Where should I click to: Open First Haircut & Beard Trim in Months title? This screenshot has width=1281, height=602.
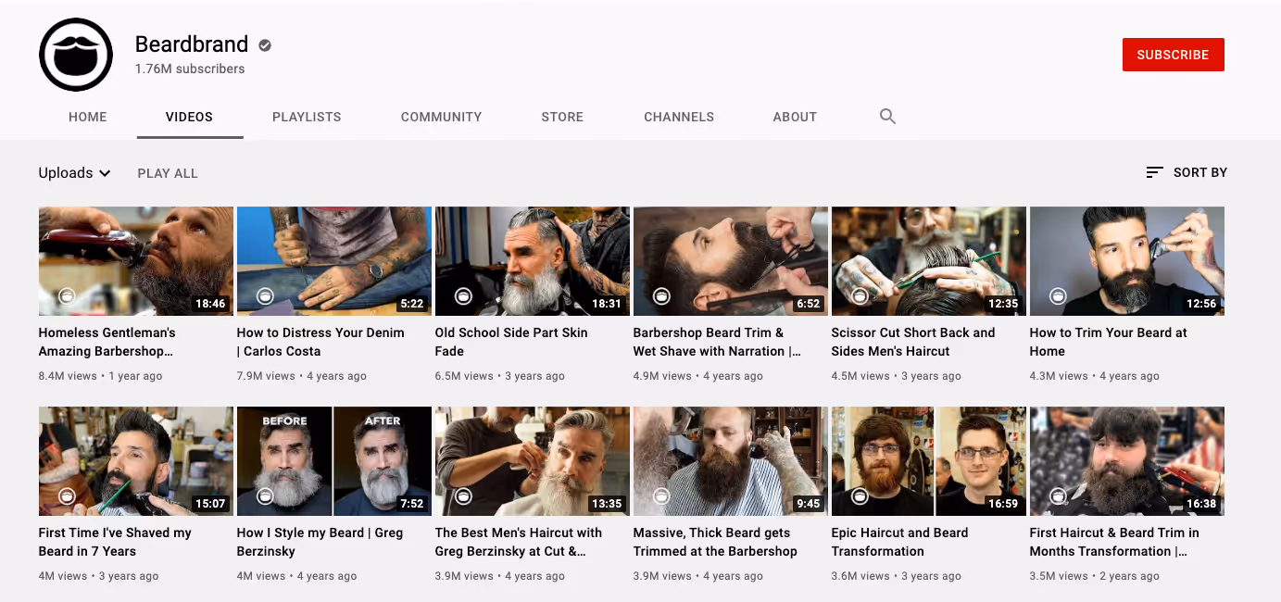pos(1114,542)
